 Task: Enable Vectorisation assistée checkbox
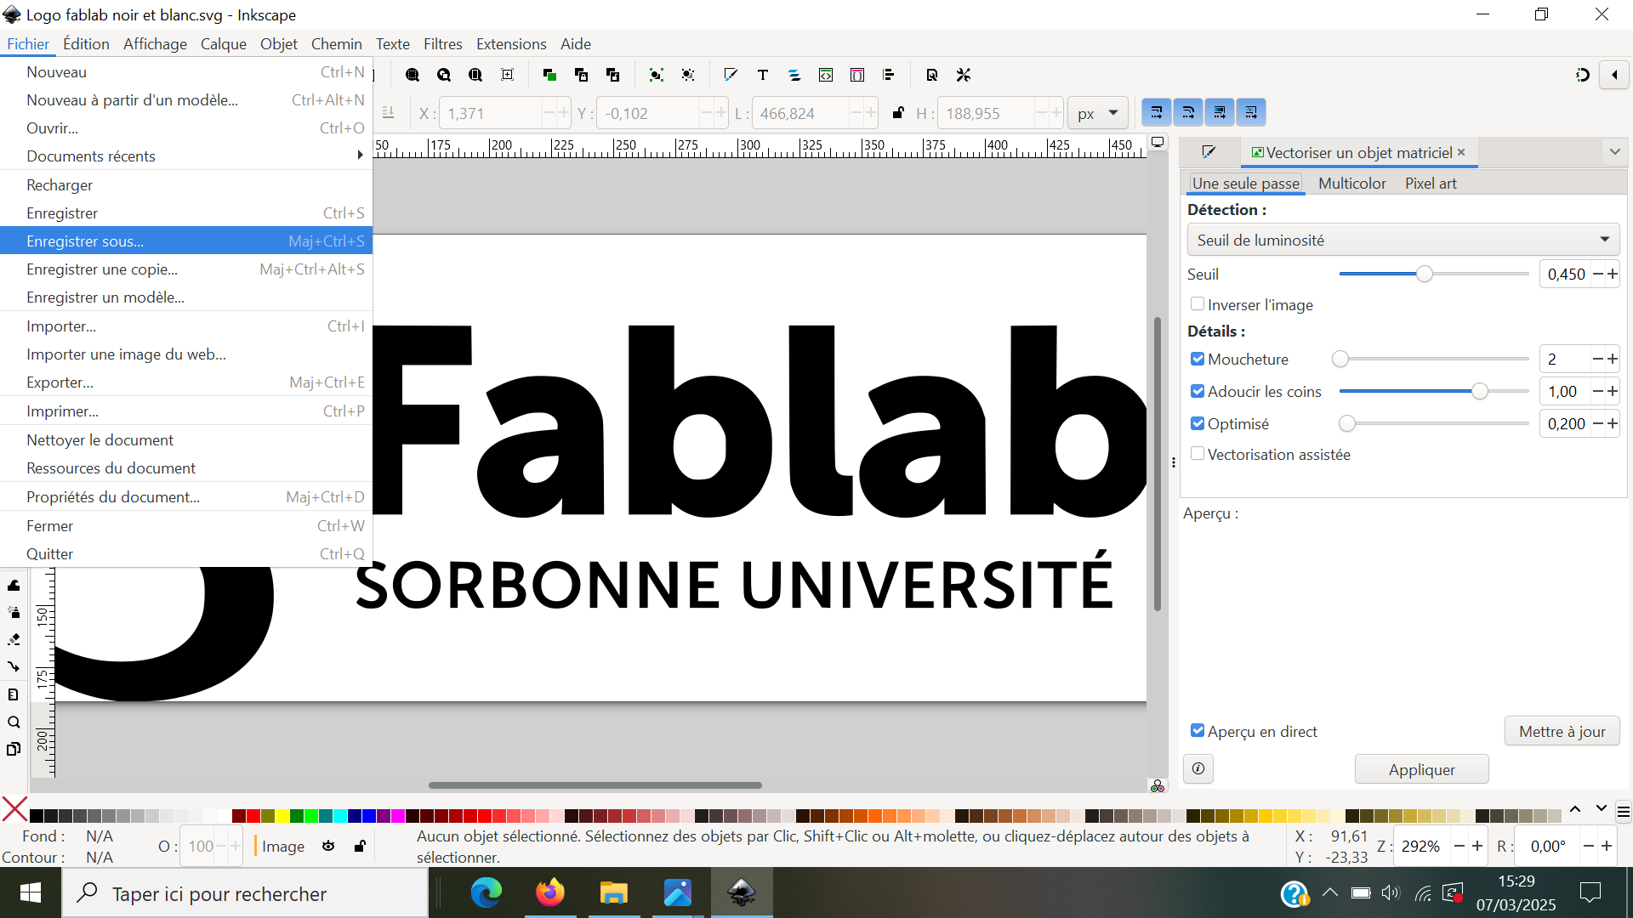tap(1198, 454)
